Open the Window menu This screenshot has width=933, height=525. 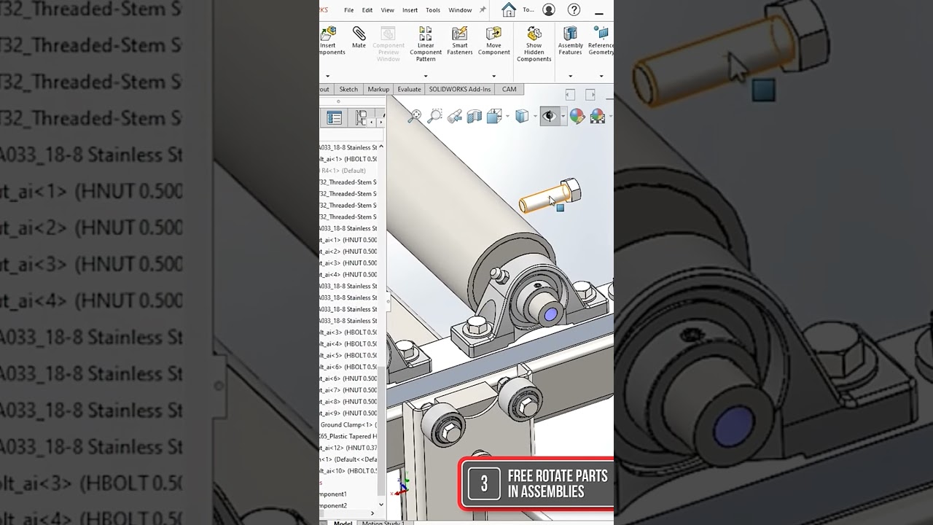[x=460, y=10]
